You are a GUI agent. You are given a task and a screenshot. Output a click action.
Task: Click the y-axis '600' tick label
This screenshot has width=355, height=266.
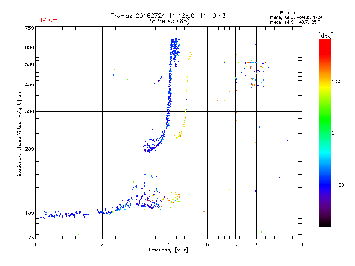(x=30, y=47)
